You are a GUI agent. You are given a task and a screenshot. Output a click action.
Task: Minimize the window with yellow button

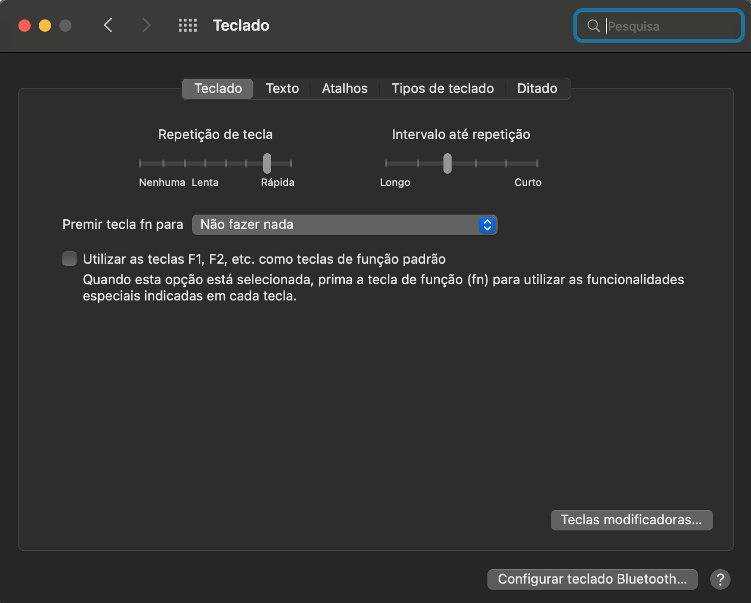coord(45,26)
